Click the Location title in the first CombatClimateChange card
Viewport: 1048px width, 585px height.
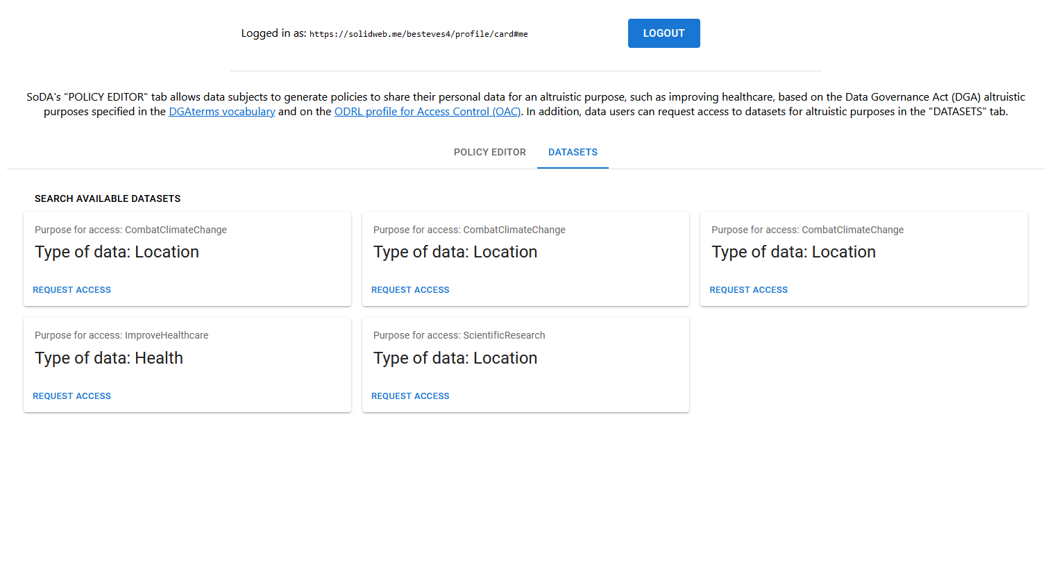coord(117,252)
